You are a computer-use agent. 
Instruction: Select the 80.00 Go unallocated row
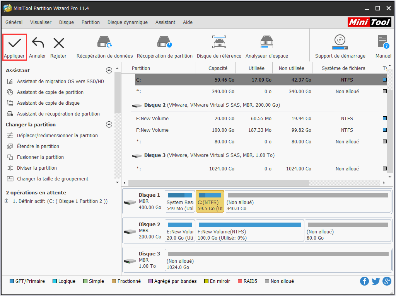click(x=261, y=141)
